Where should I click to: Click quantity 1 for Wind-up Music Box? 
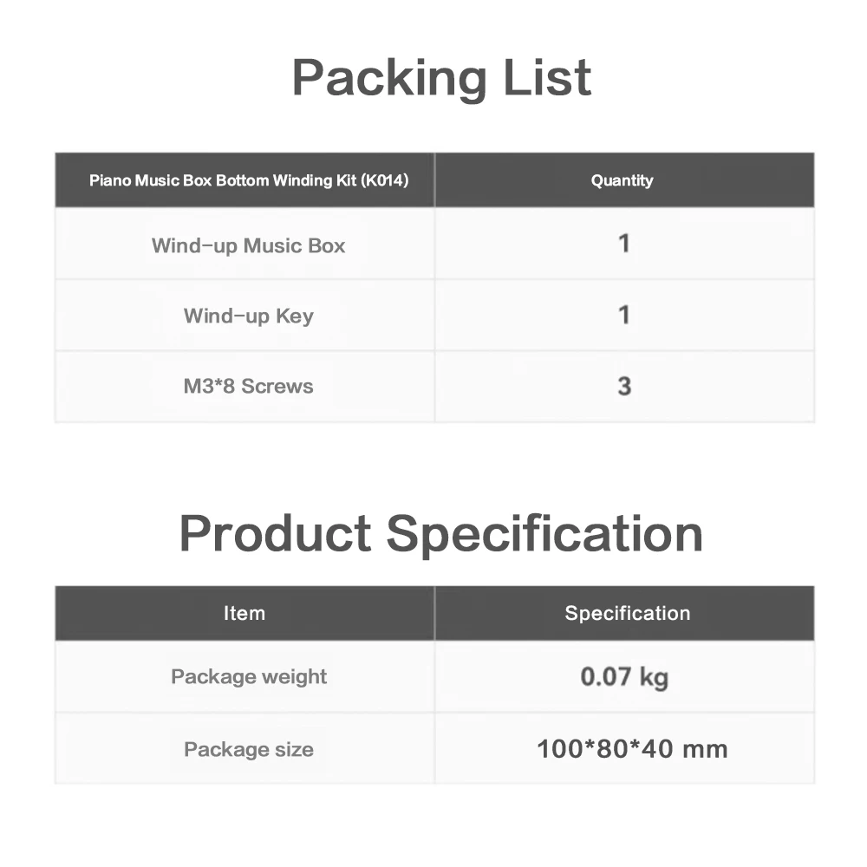[623, 244]
